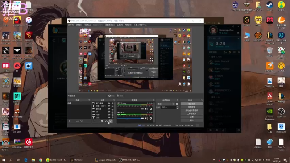This screenshot has width=290, height=163.
Task: Move the selected source down
Action: (x=111, y=121)
